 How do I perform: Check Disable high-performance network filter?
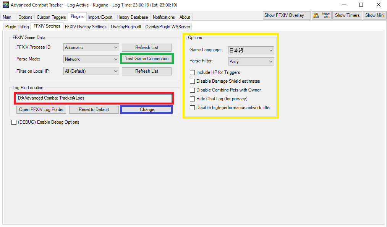click(193, 108)
